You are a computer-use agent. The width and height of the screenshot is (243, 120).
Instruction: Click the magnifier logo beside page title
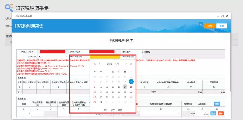click(x=9, y=8)
